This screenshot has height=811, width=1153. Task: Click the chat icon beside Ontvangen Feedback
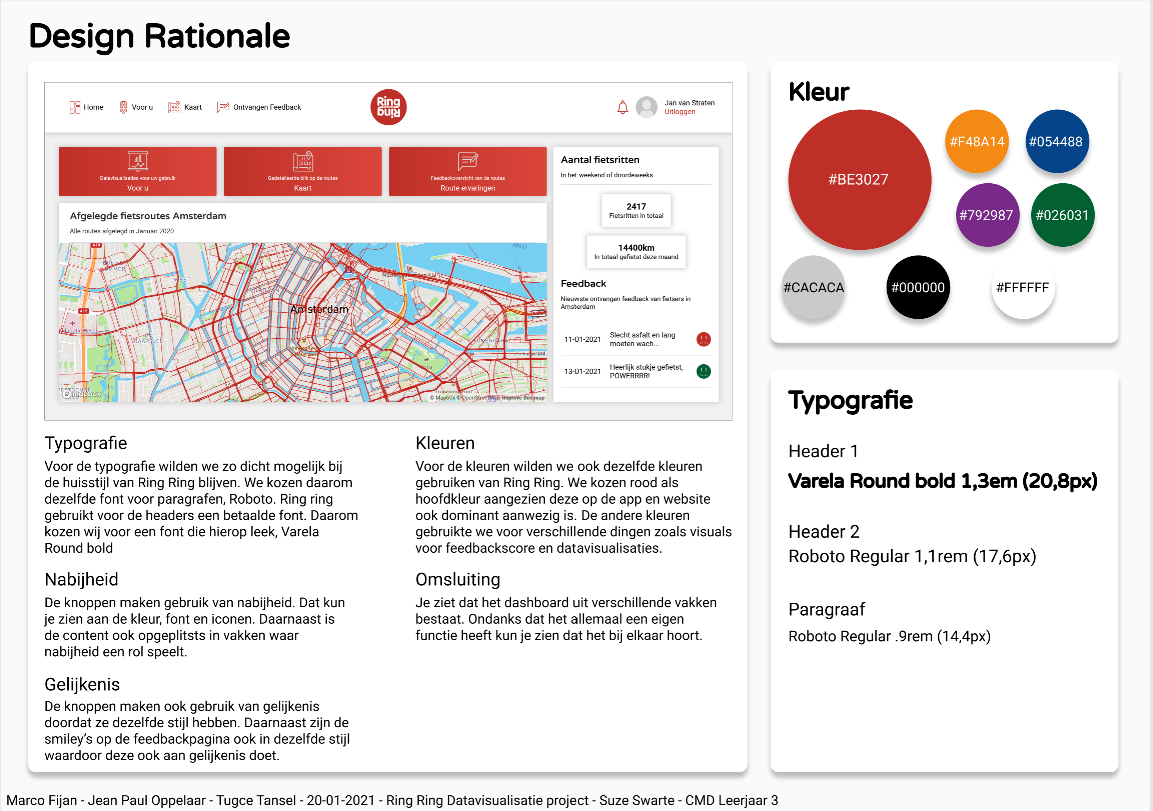coord(223,107)
